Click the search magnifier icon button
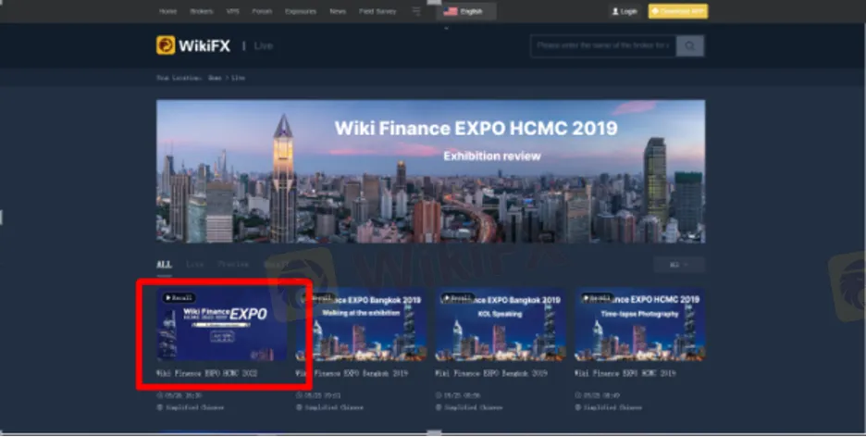The image size is (866, 437). coord(690,45)
